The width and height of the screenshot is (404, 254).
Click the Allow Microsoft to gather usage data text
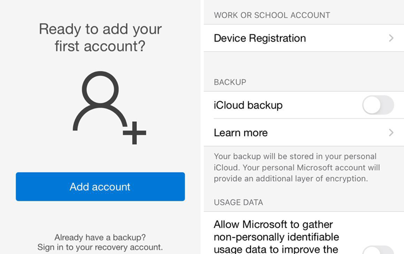click(x=277, y=237)
